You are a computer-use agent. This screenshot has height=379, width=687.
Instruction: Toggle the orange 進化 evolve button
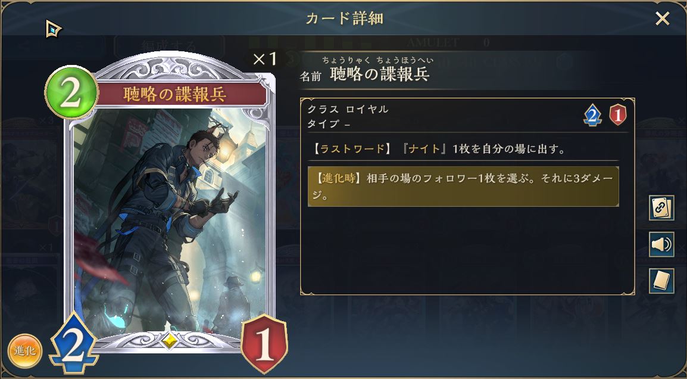[x=25, y=351]
